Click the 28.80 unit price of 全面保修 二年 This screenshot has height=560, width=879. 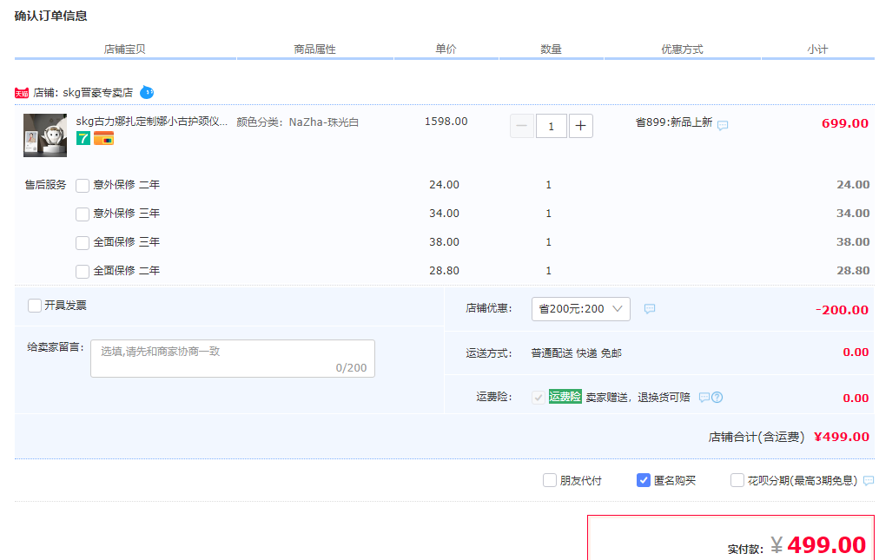445,271
